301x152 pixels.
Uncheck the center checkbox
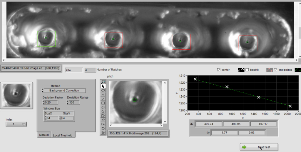point(218,70)
